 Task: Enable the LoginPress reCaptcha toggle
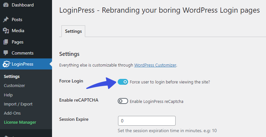(123, 101)
